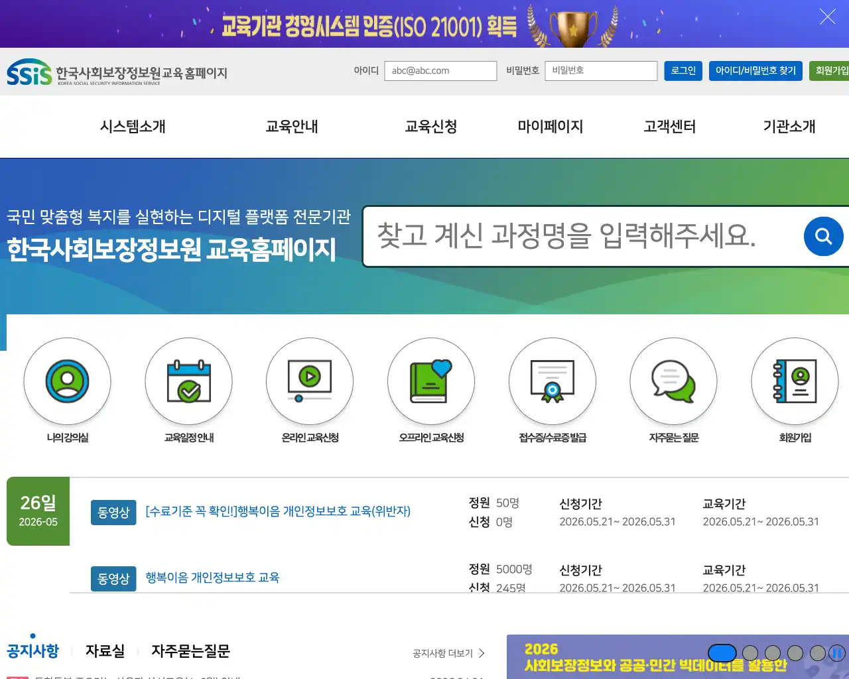Click the course name search box
The width and height of the screenshot is (849, 679).
click(584, 236)
